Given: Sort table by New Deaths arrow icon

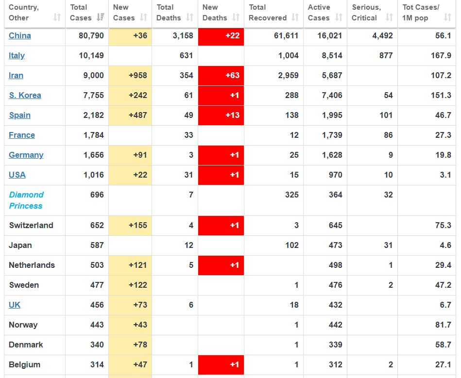Looking at the screenshot, I should [236, 17].
